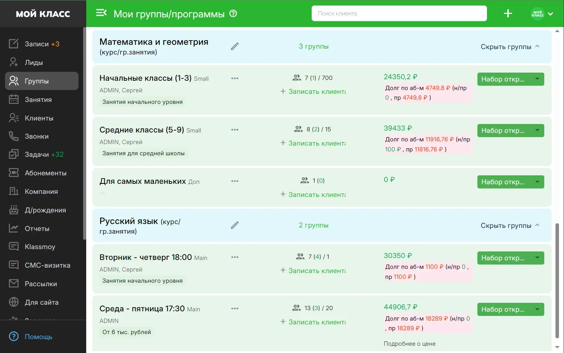The image size is (564, 353).
Task: Click Записать клиента for Вторник - четверг 18:00
Action: 313,271
